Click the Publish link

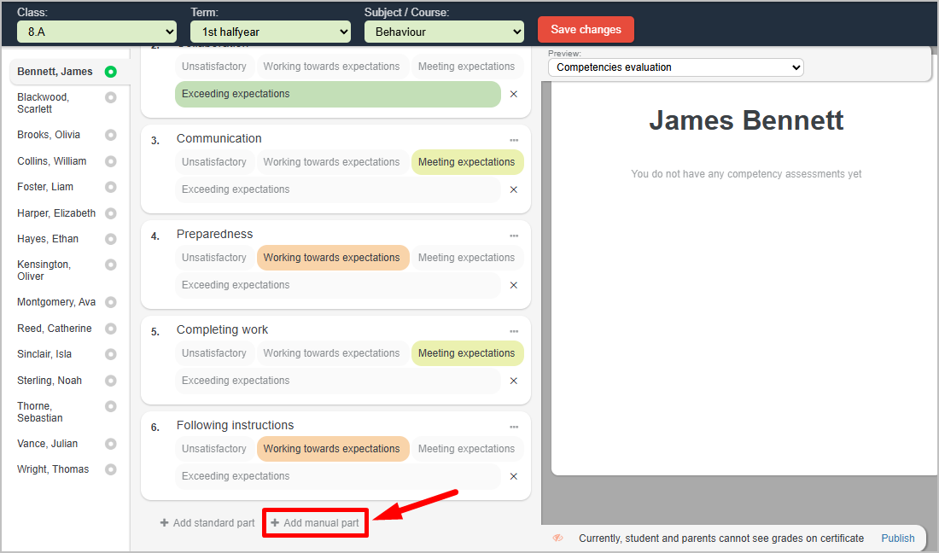tap(897, 538)
